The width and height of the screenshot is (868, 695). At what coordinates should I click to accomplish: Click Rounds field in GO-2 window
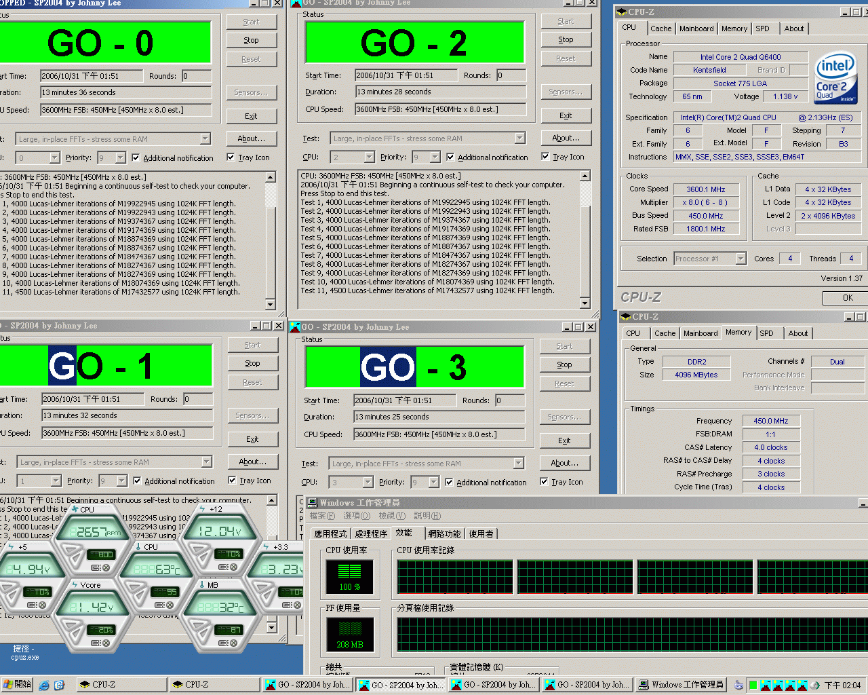click(511, 75)
